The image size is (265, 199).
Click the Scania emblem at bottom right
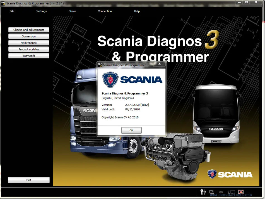click(213, 174)
